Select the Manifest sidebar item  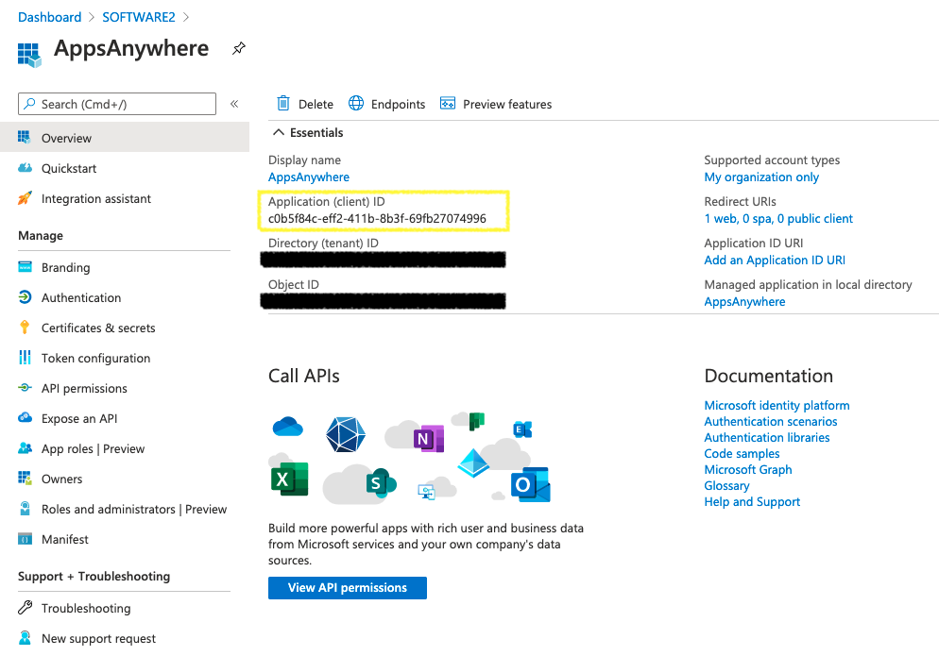65,539
